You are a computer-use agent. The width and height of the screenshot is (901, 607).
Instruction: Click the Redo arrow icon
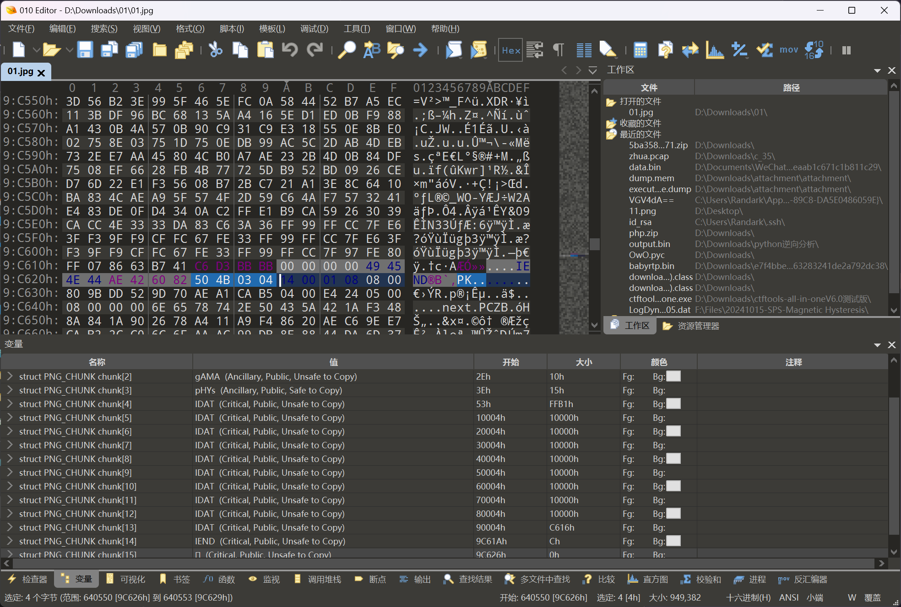(x=315, y=49)
